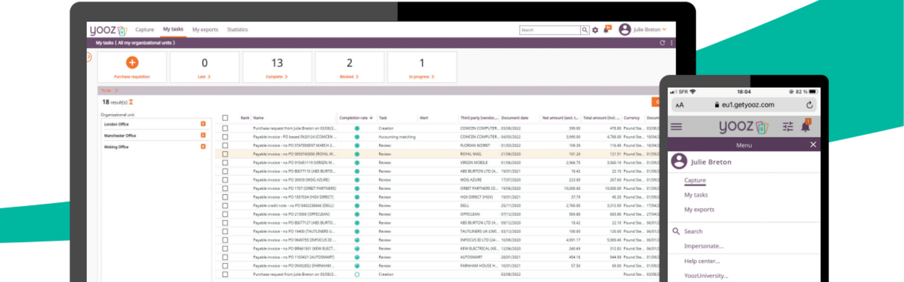Expand the To do section chevron
The image size is (904, 282).
116,91
